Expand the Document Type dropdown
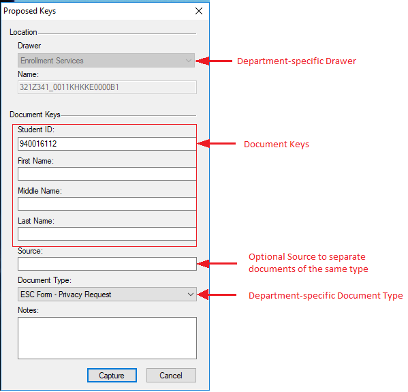Screen dimensions: 408x392 pos(107,295)
